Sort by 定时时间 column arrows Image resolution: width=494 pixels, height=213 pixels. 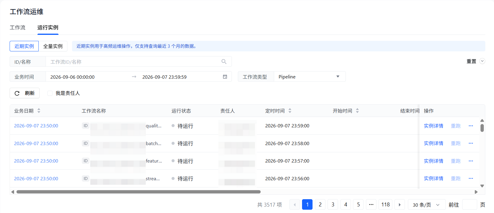290,111
